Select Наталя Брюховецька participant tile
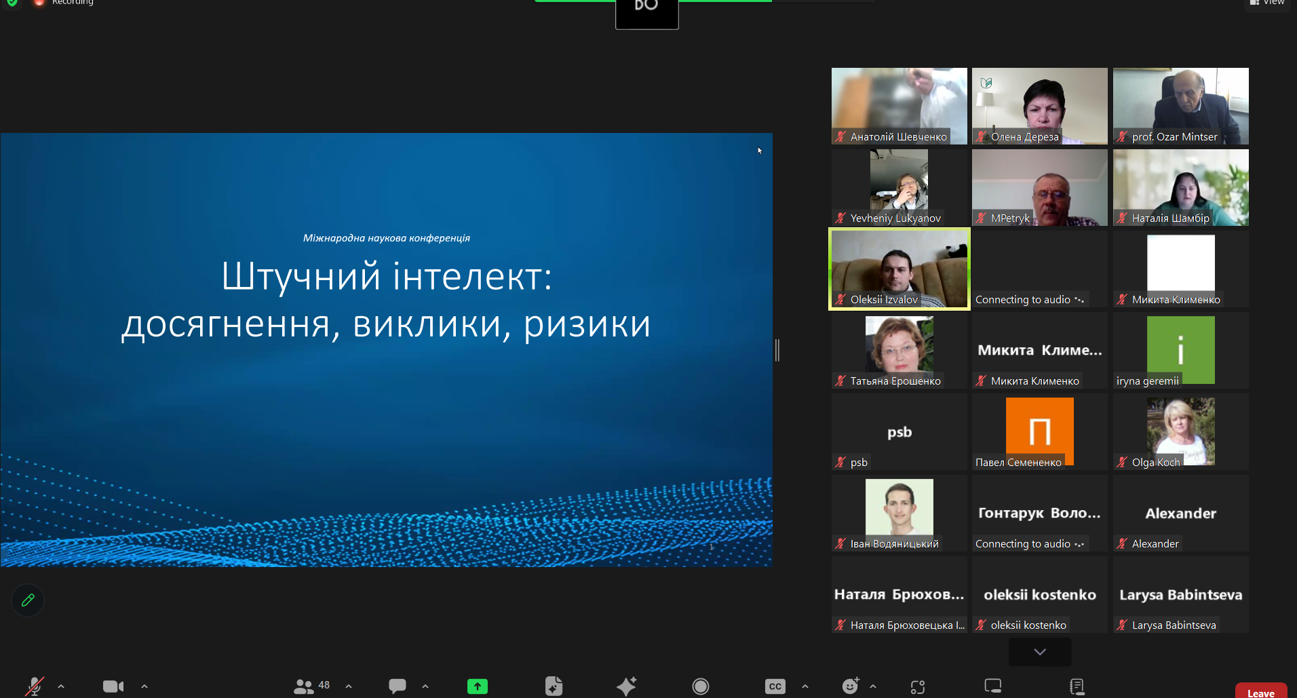This screenshot has height=698, width=1297. click(x=899, y=594)
